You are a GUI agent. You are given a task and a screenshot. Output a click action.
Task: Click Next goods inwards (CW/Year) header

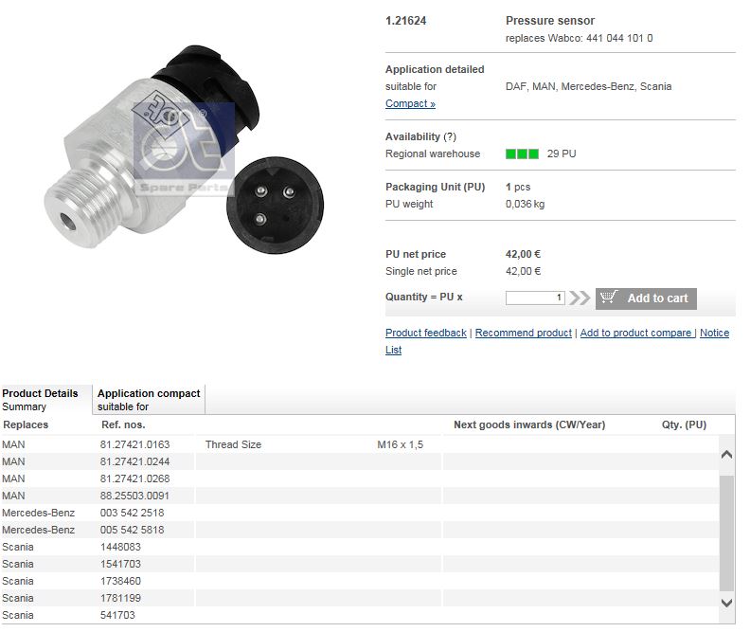(529, 424)
